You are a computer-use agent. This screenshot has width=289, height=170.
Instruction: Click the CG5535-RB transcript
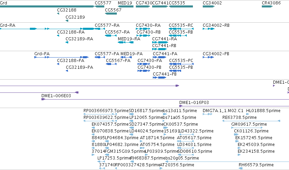point(178,36)
